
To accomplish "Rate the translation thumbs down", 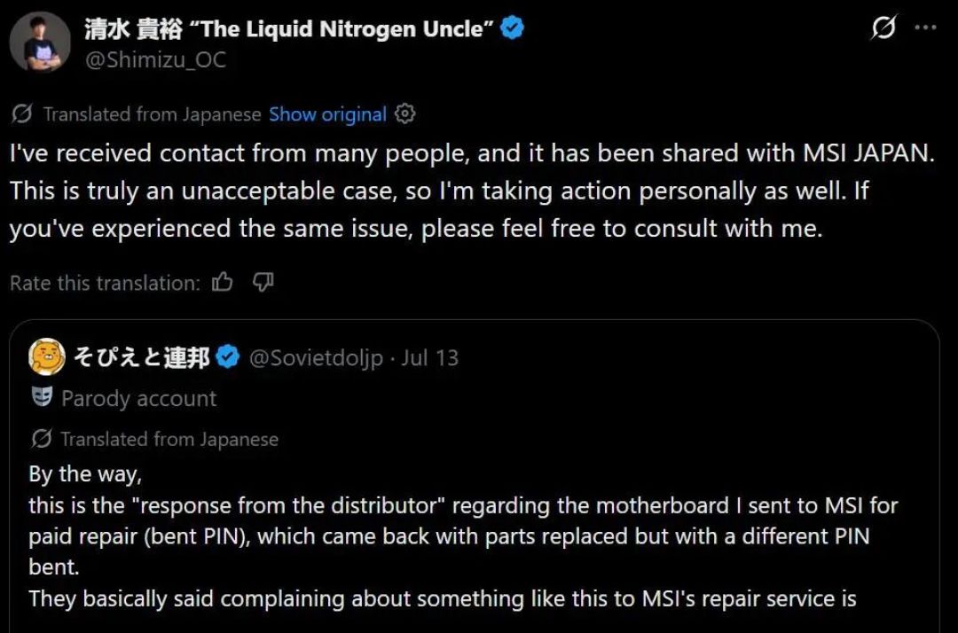I will click(263, 282).
